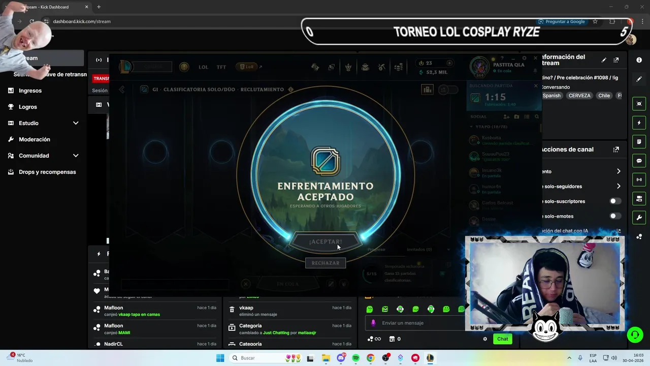Open the Collection cards icon
Viewport: 650px width, 366px height.
pyautogui.click(x=332, y=67)
